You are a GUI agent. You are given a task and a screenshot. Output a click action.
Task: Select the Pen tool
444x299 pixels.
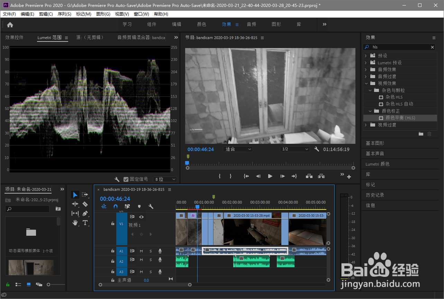85,213
